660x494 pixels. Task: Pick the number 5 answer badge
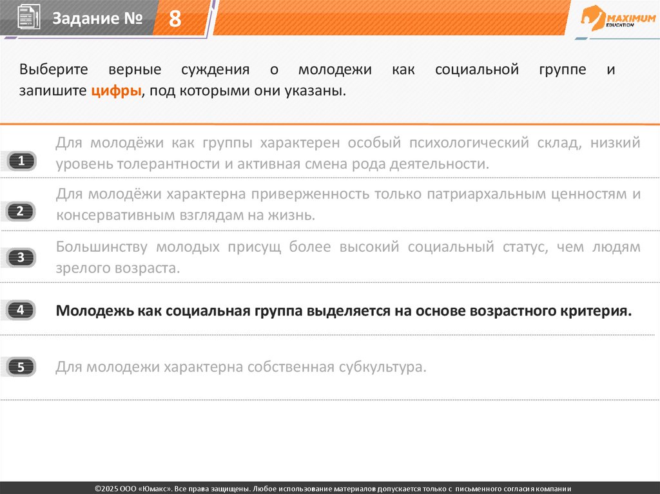click(21, 367)
